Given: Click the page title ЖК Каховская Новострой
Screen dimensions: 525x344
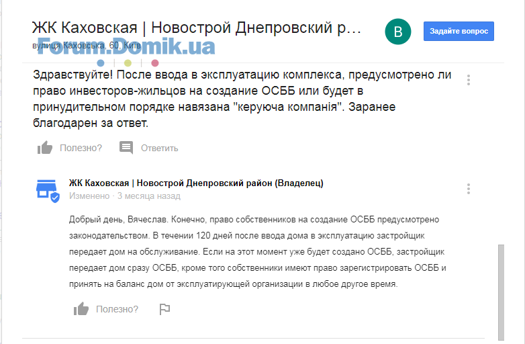Looking at the screenshot, I should [197, 28].
